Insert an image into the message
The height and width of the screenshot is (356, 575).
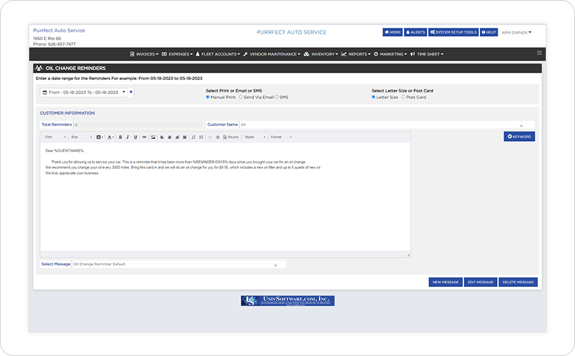pyautogui.click(x=153, y=138)
